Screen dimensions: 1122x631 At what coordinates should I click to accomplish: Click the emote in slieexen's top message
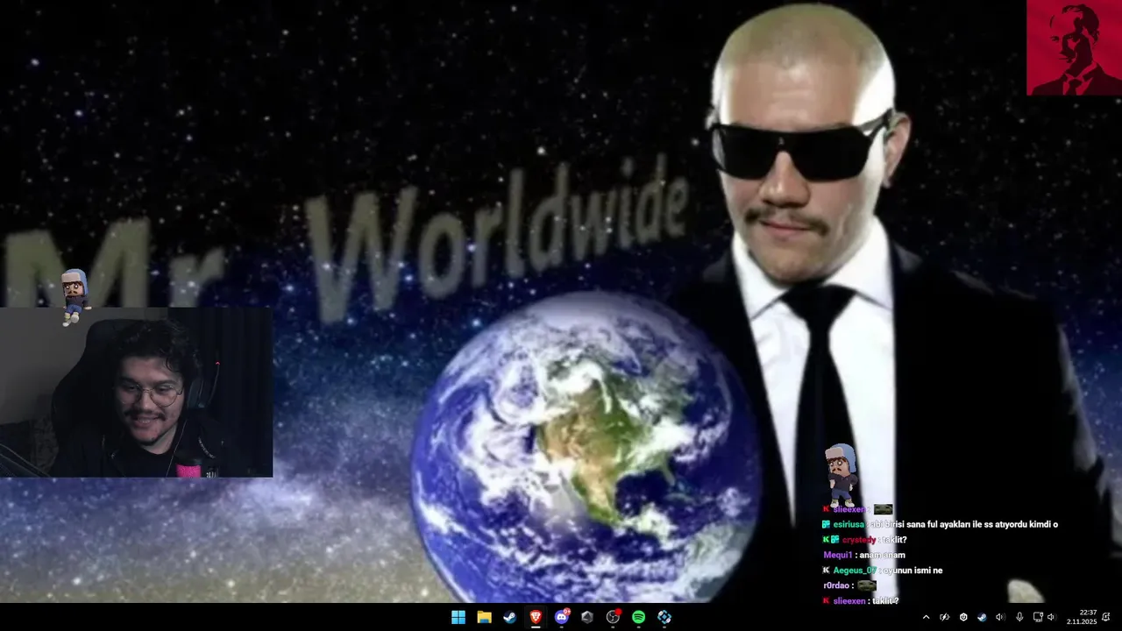(883, 509)
